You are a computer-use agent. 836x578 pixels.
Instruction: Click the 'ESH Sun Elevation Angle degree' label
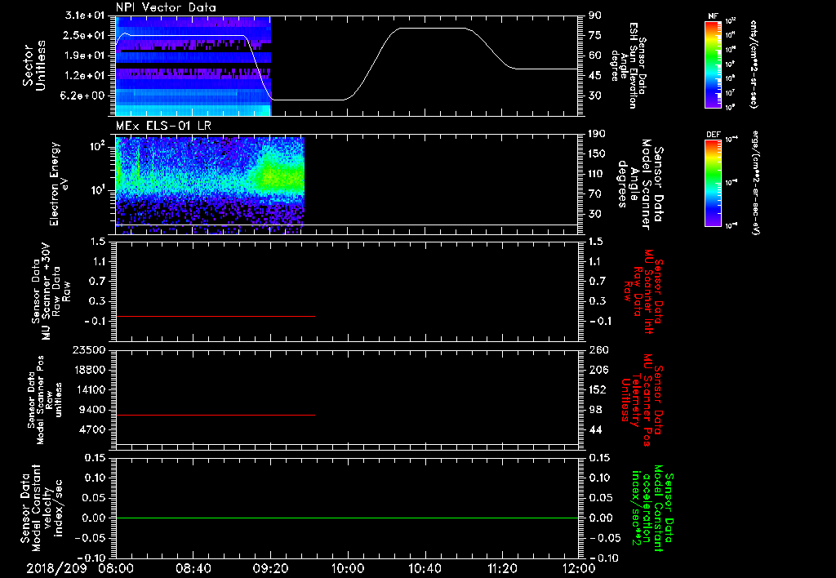coord(628,65)
